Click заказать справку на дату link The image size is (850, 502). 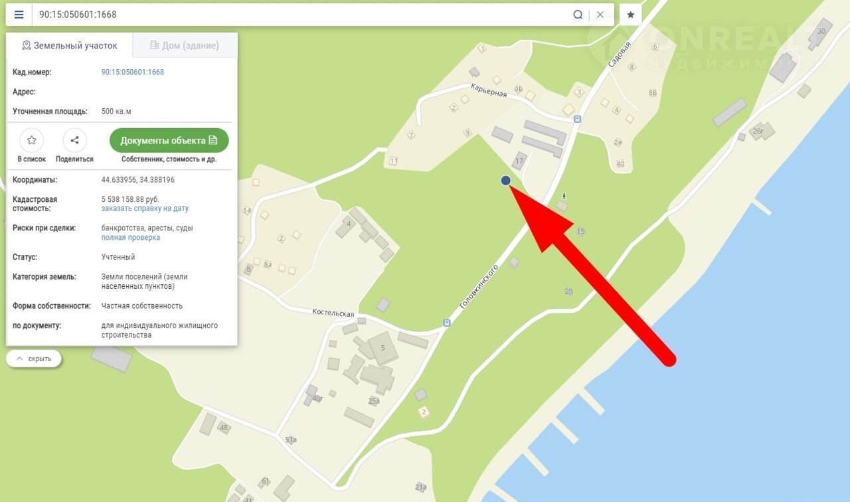coord(145,209)
